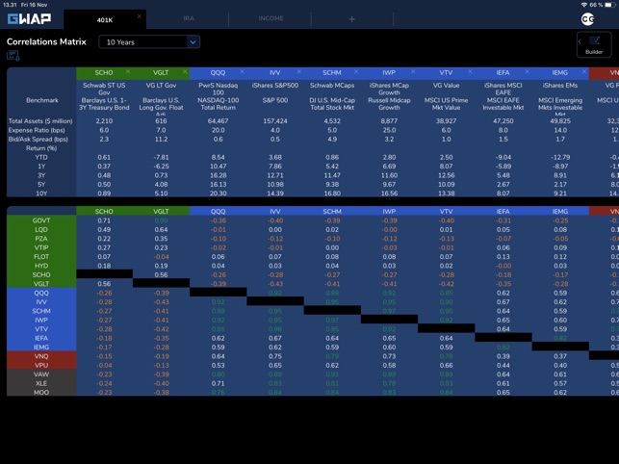Select the 401K tab
619x464 pixels.
pos(105,20)
